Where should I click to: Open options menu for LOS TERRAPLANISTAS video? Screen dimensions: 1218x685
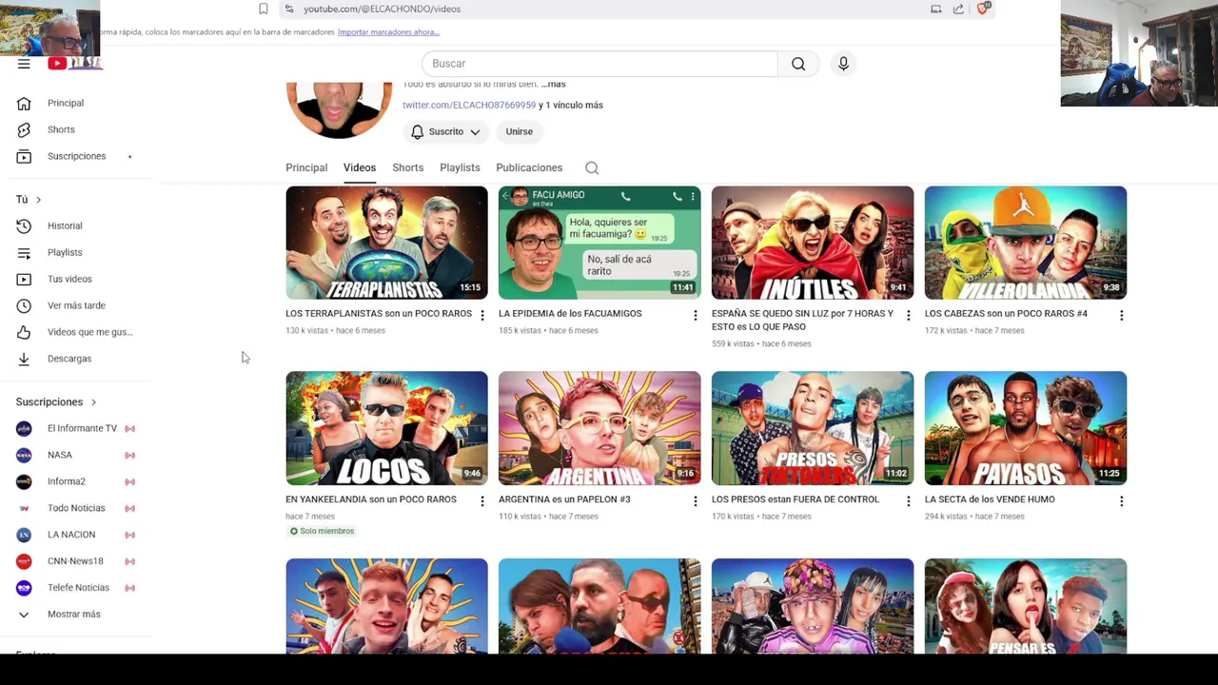coord(481,315)
